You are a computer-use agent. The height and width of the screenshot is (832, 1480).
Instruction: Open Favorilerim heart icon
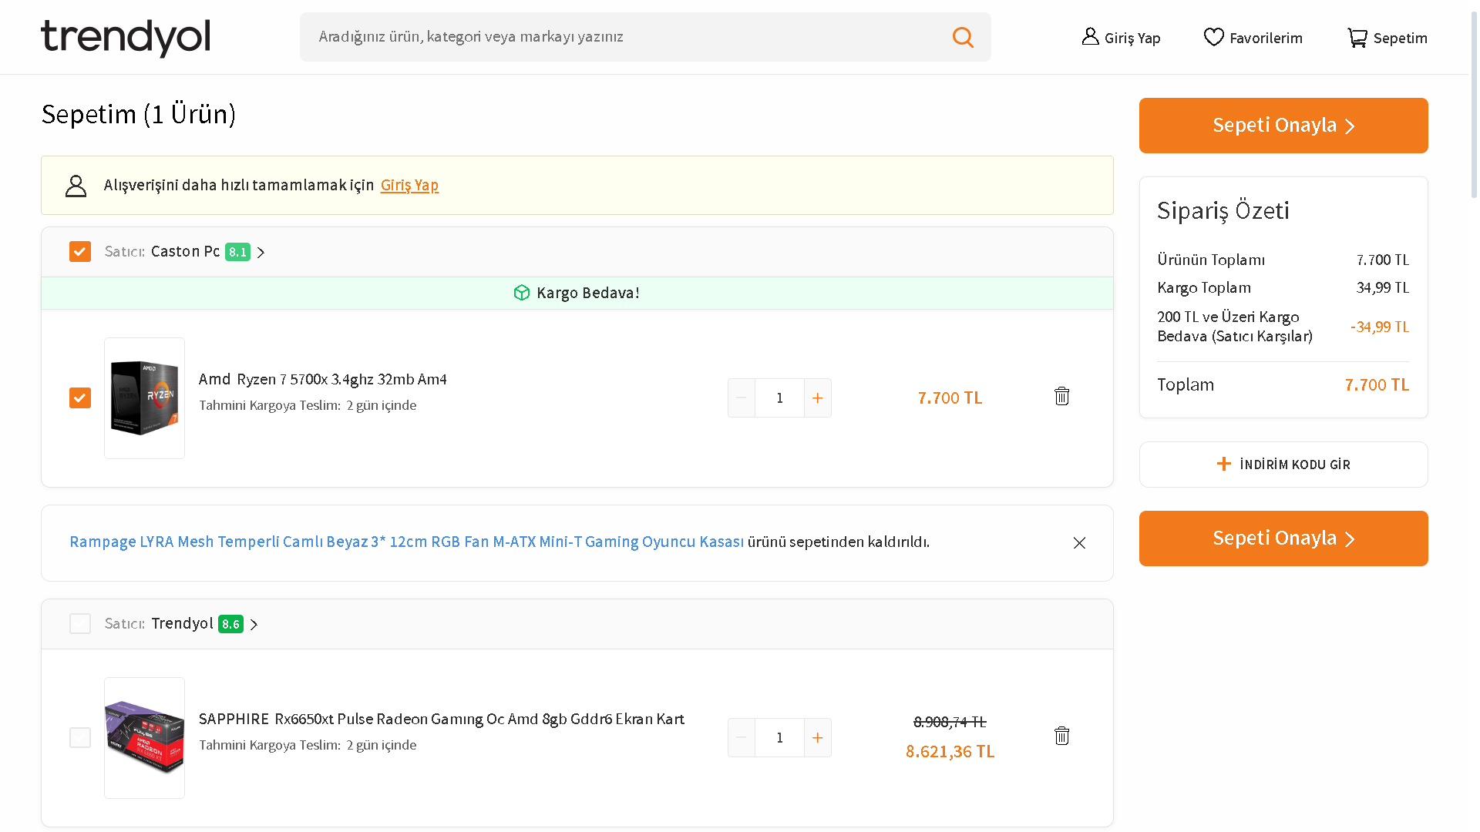(x=1213, y=37)
